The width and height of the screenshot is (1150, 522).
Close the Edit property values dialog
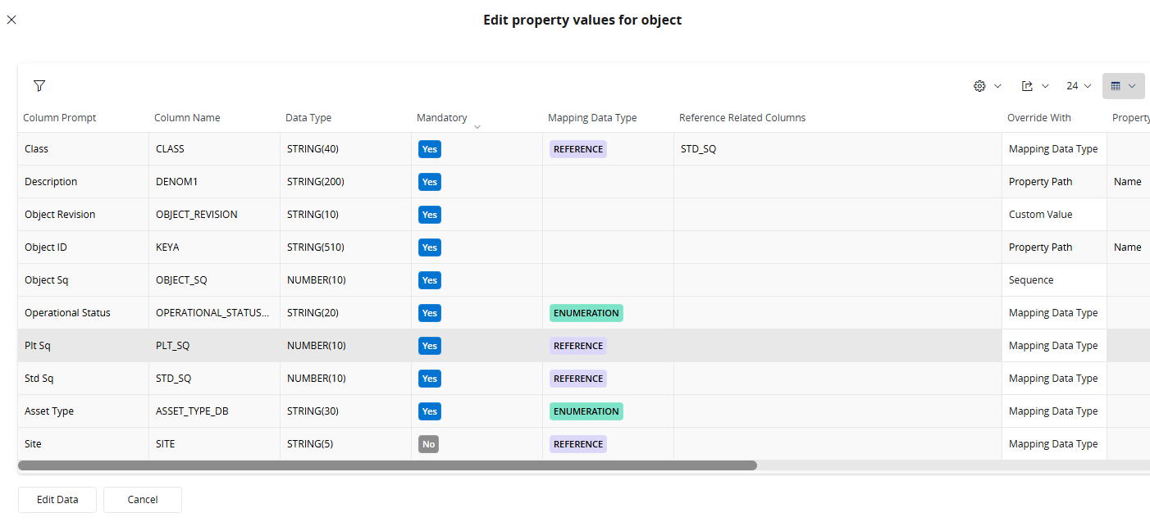[11, 20]
